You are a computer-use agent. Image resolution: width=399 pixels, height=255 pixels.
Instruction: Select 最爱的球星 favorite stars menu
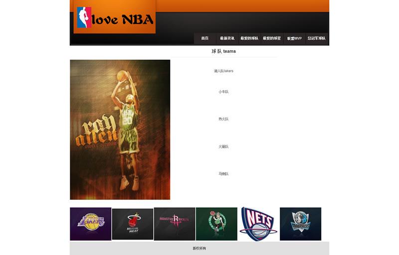click(272, 38)
